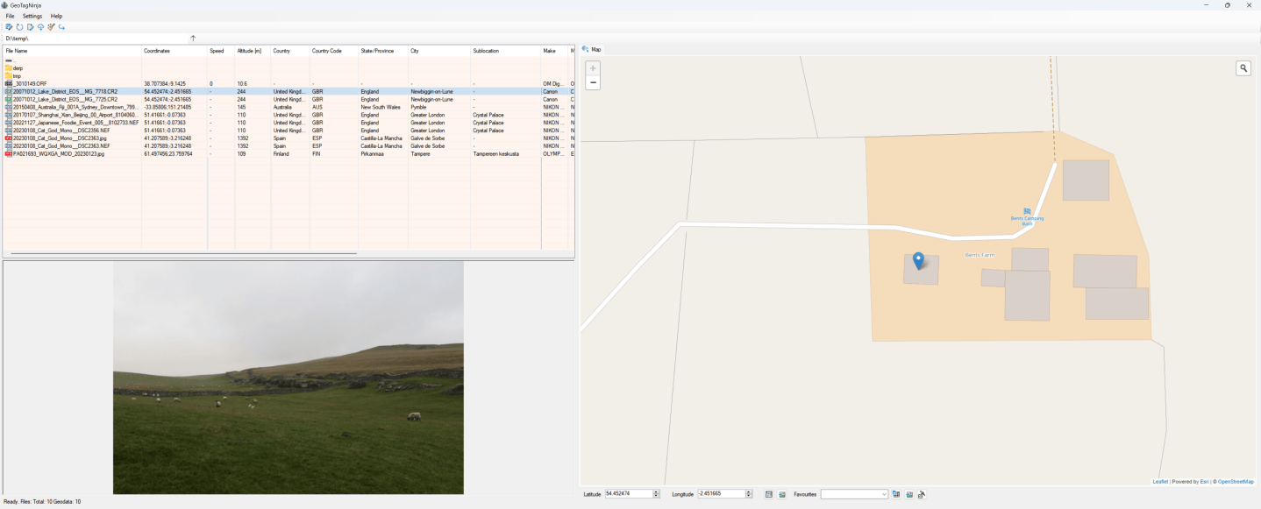Open the Esri attribution link
This screenshot has width=1261, height=509.
[x=1204, y=481]
